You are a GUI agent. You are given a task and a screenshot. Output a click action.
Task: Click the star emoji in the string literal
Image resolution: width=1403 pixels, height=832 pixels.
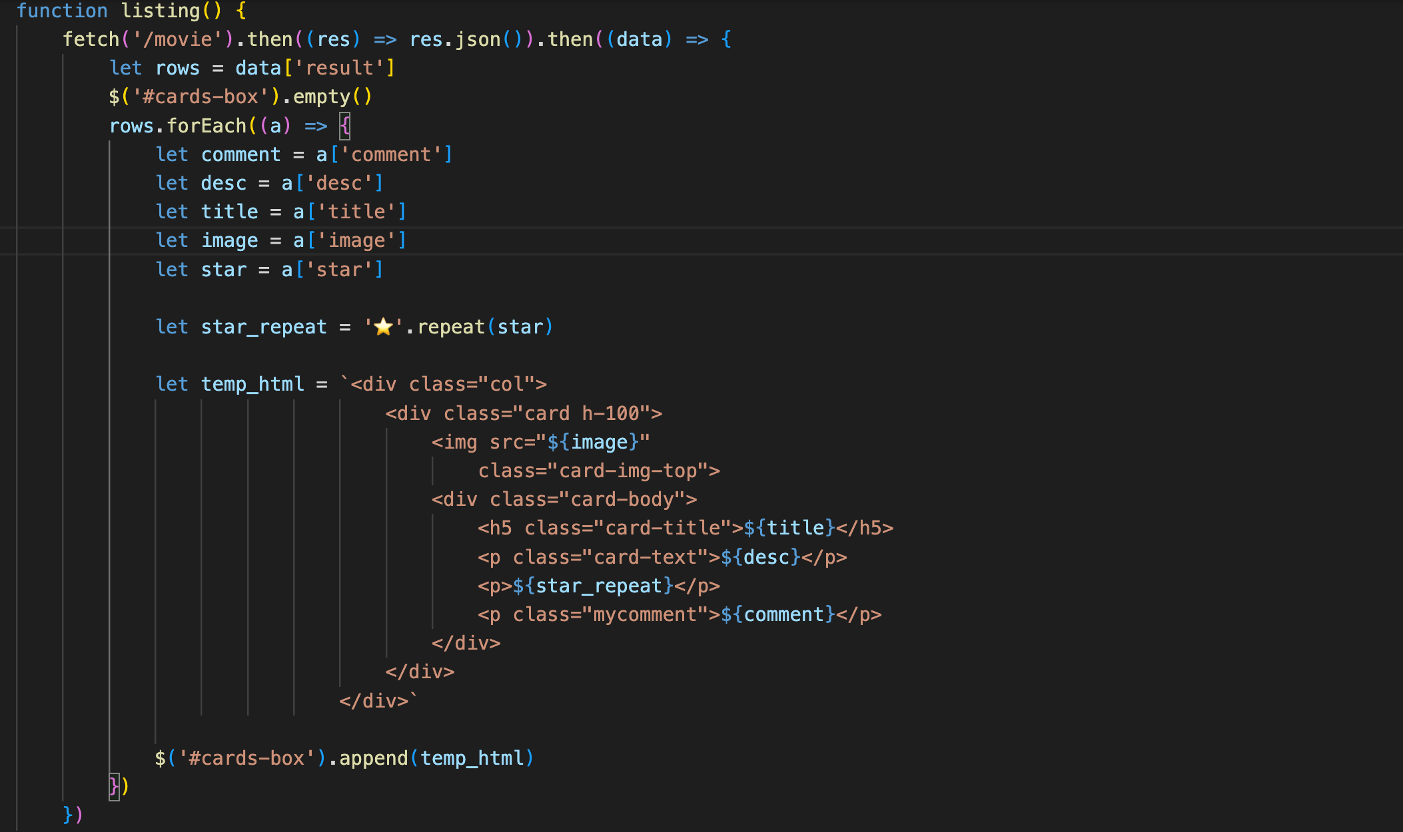383,327
